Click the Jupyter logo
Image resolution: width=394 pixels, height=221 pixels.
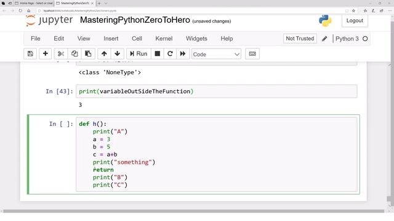(49, 20)
